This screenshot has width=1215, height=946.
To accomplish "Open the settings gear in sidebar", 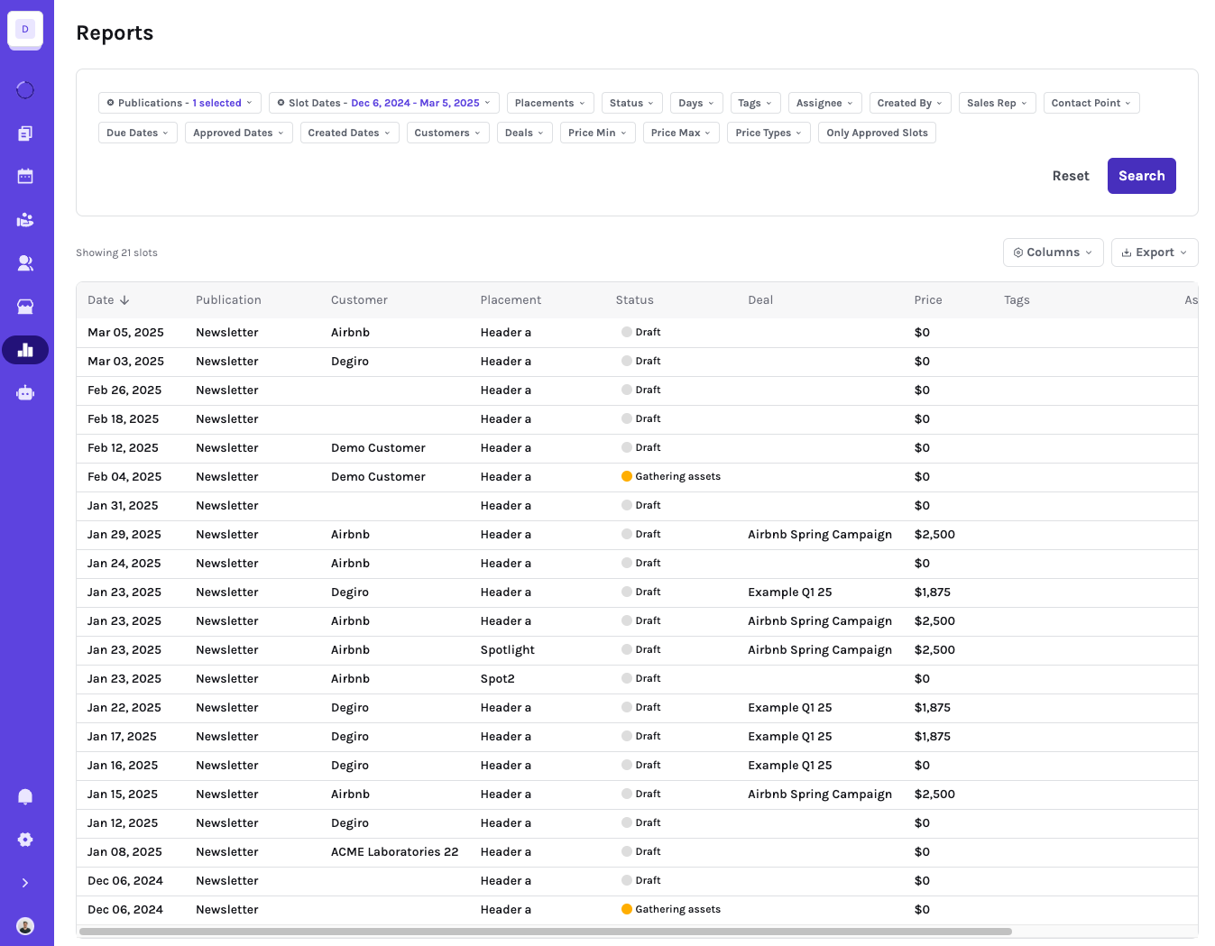I will (x=25, y=840).
